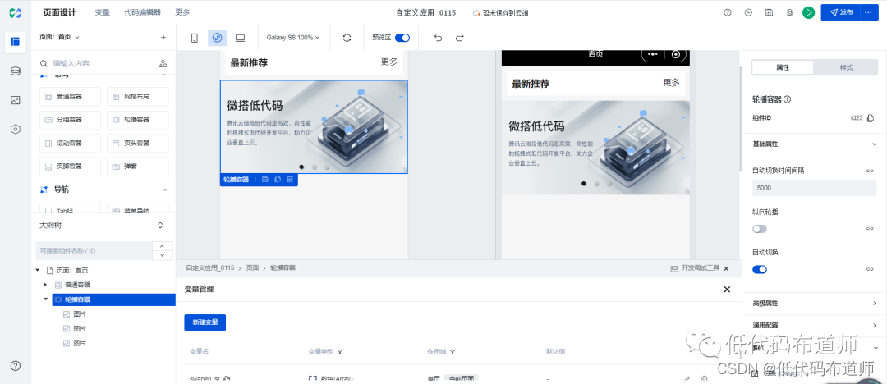This screenshot has height=384, width=887.
Task: Click the help question mark at bottom left
Action: [16, 366]
